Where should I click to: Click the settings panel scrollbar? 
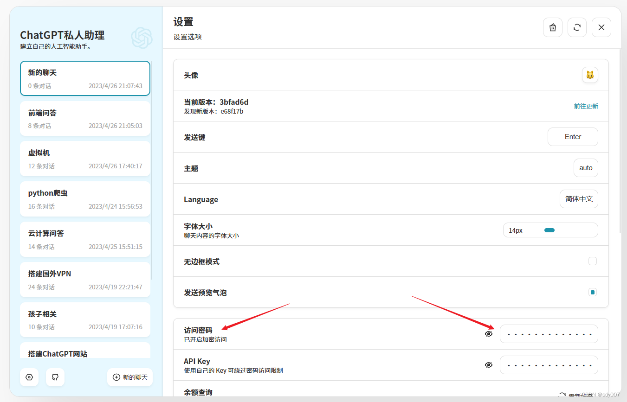620,141
